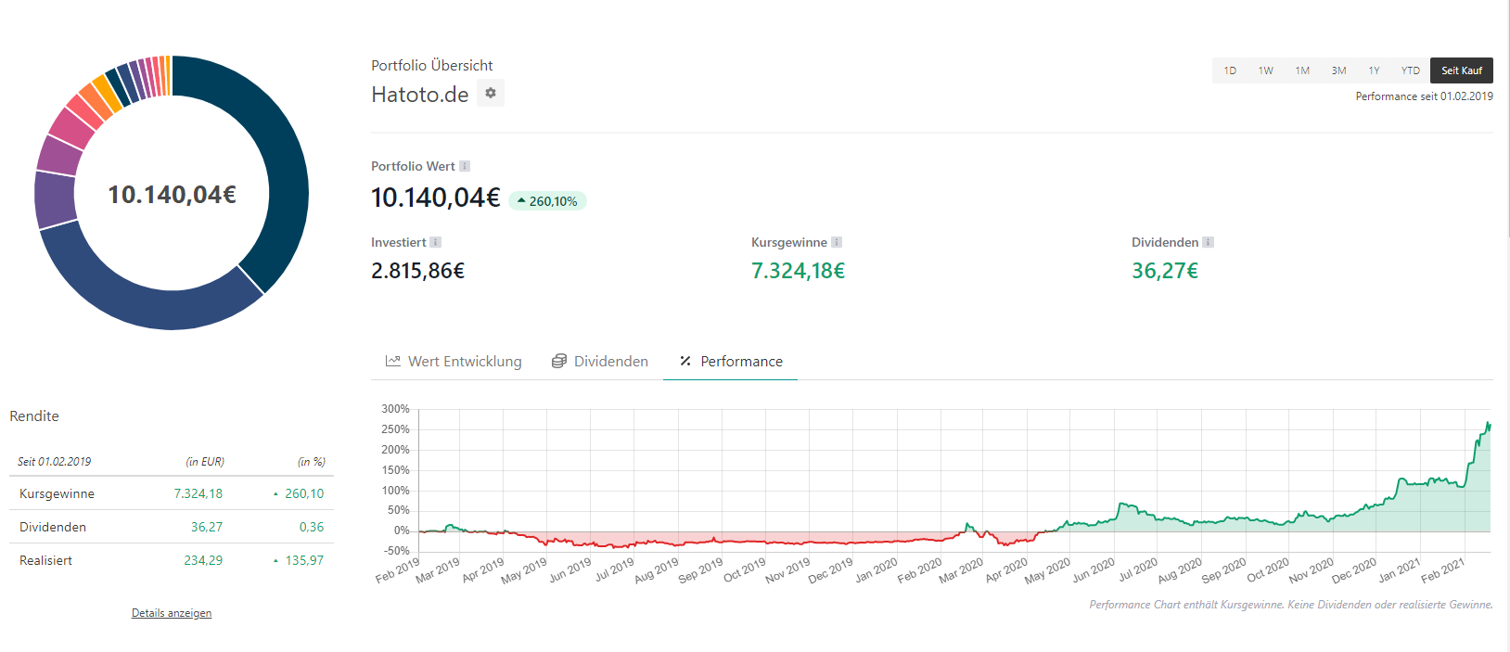This screenshot has height=652, width=1510.
Task: Click the Seit 01.02.2019 column header
Action: (x=55, y=461)
